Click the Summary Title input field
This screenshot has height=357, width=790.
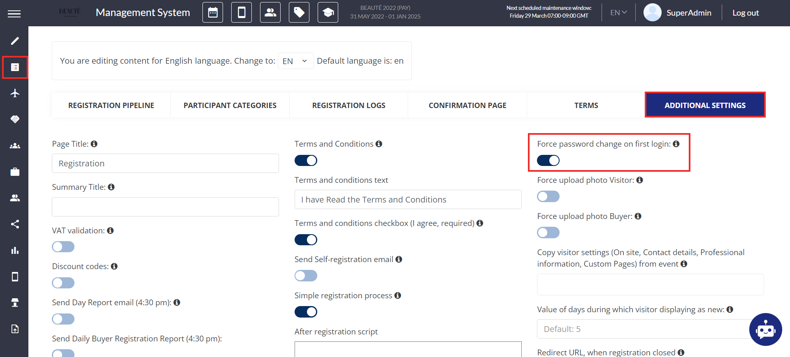165,207
